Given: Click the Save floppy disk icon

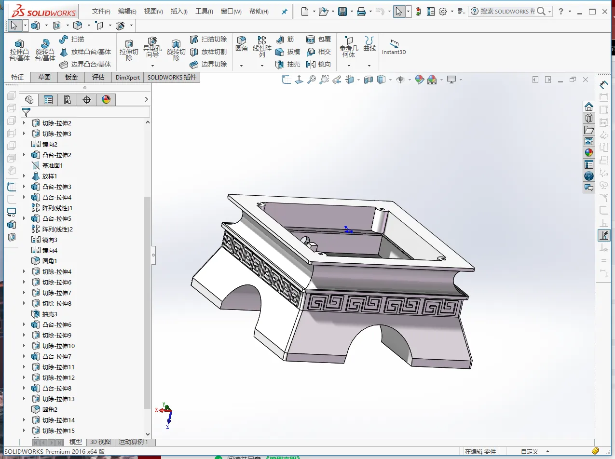Looking at the screenshot, I should 342,12.
